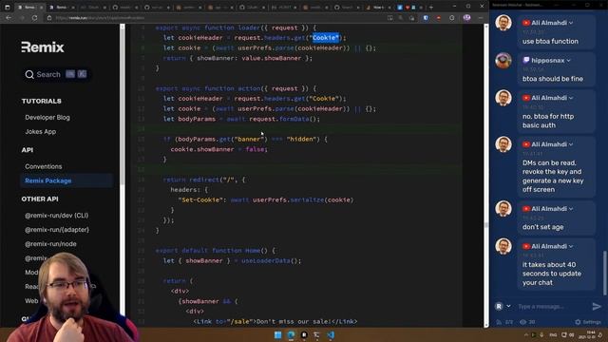Viewport: 608px width, 342px height.
Task: Open the terminal app taskbar icon
Action: pyautogui.click(x=317, y=335)
